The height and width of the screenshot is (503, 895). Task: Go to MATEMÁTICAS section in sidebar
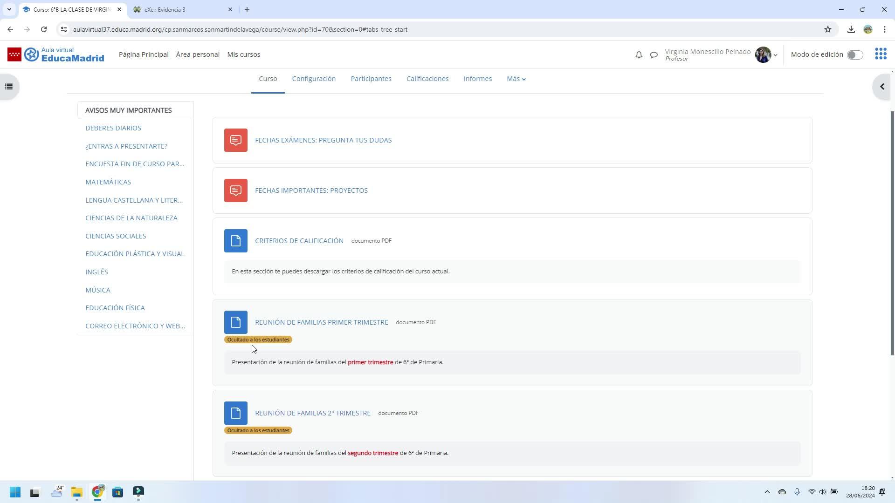108,182
